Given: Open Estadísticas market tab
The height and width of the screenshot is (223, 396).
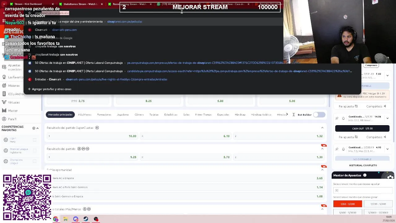Looking at the screenshot, I should [171, 115].
